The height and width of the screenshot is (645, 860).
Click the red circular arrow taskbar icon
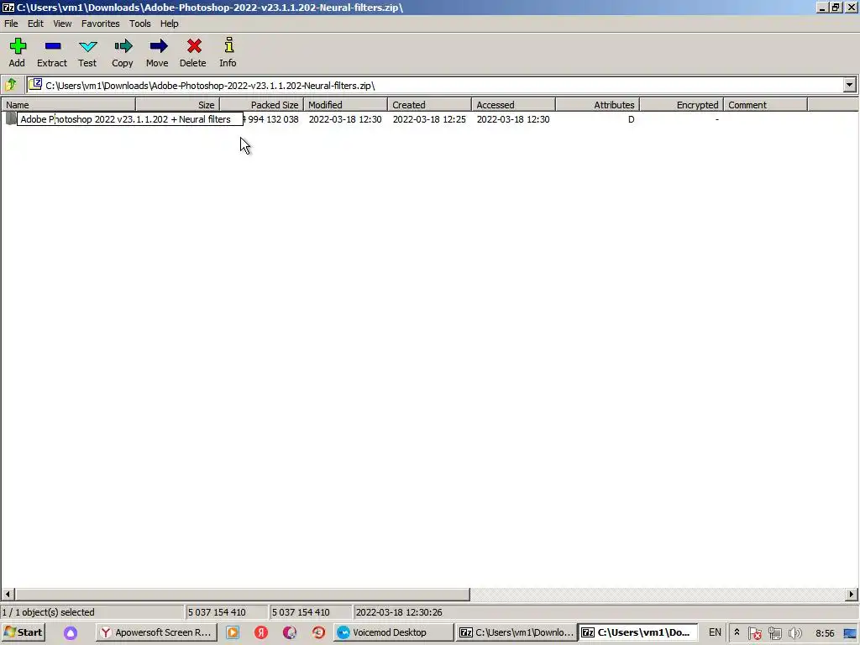click(x=318, y=632)
